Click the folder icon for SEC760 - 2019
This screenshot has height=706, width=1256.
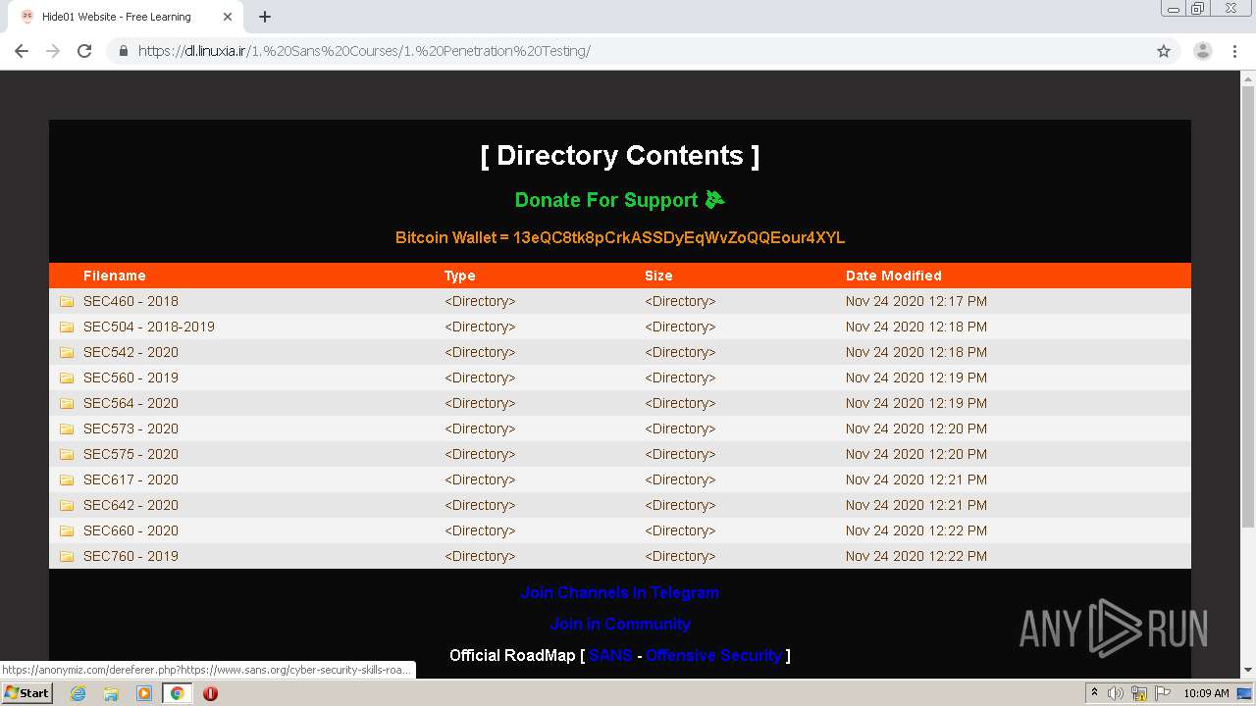click(x=67, y=556)
